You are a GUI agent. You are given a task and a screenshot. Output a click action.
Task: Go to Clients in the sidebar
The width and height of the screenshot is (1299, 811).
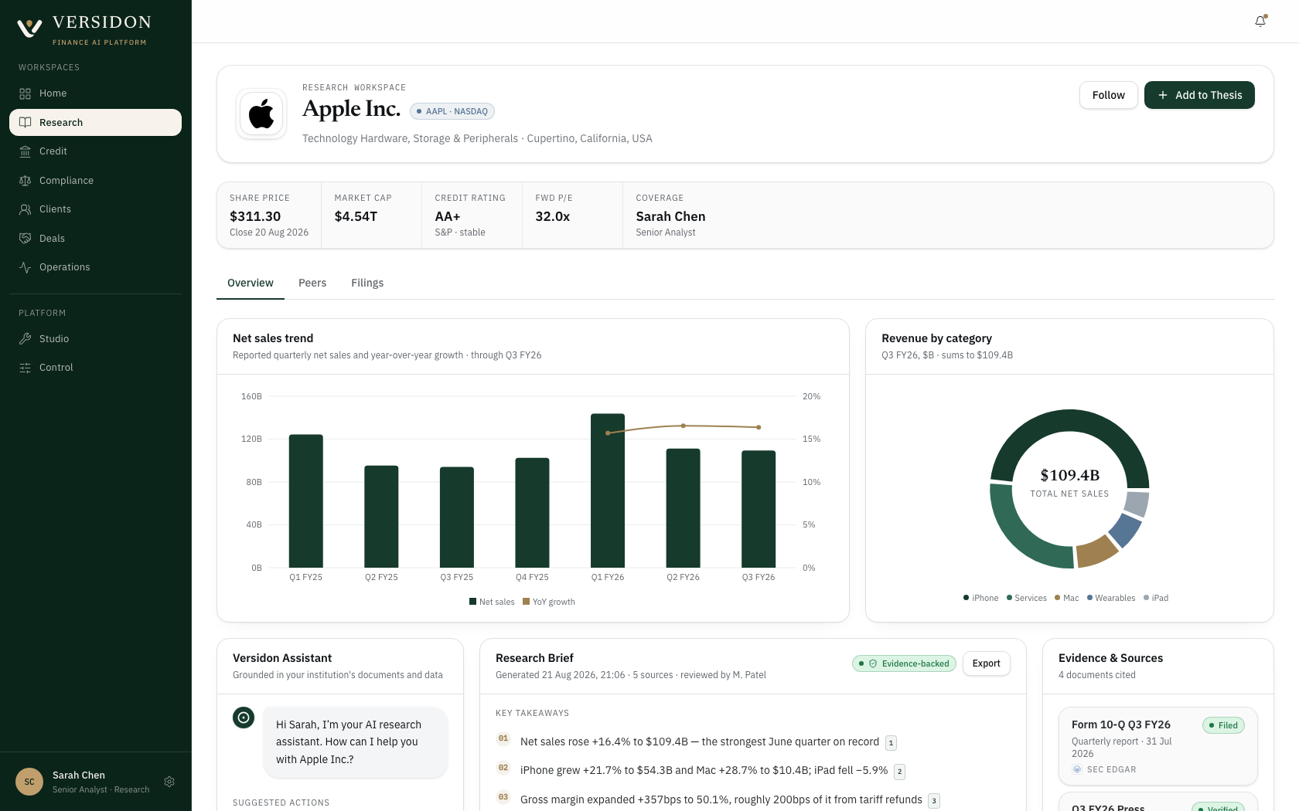pos(95,209)
